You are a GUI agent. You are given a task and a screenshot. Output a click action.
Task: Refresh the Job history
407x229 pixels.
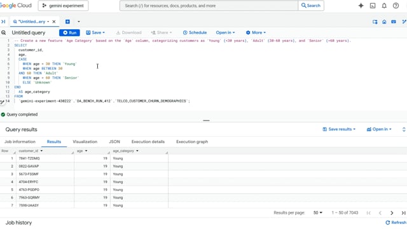396,223
